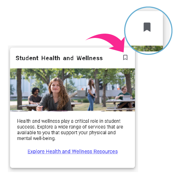Bookmark the Student Health and Wellness card
The image size is (179, 179).
125,58
